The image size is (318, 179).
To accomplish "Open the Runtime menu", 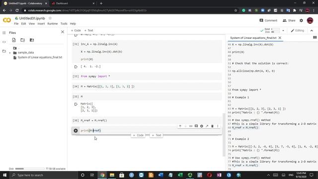I will point(53,24).
